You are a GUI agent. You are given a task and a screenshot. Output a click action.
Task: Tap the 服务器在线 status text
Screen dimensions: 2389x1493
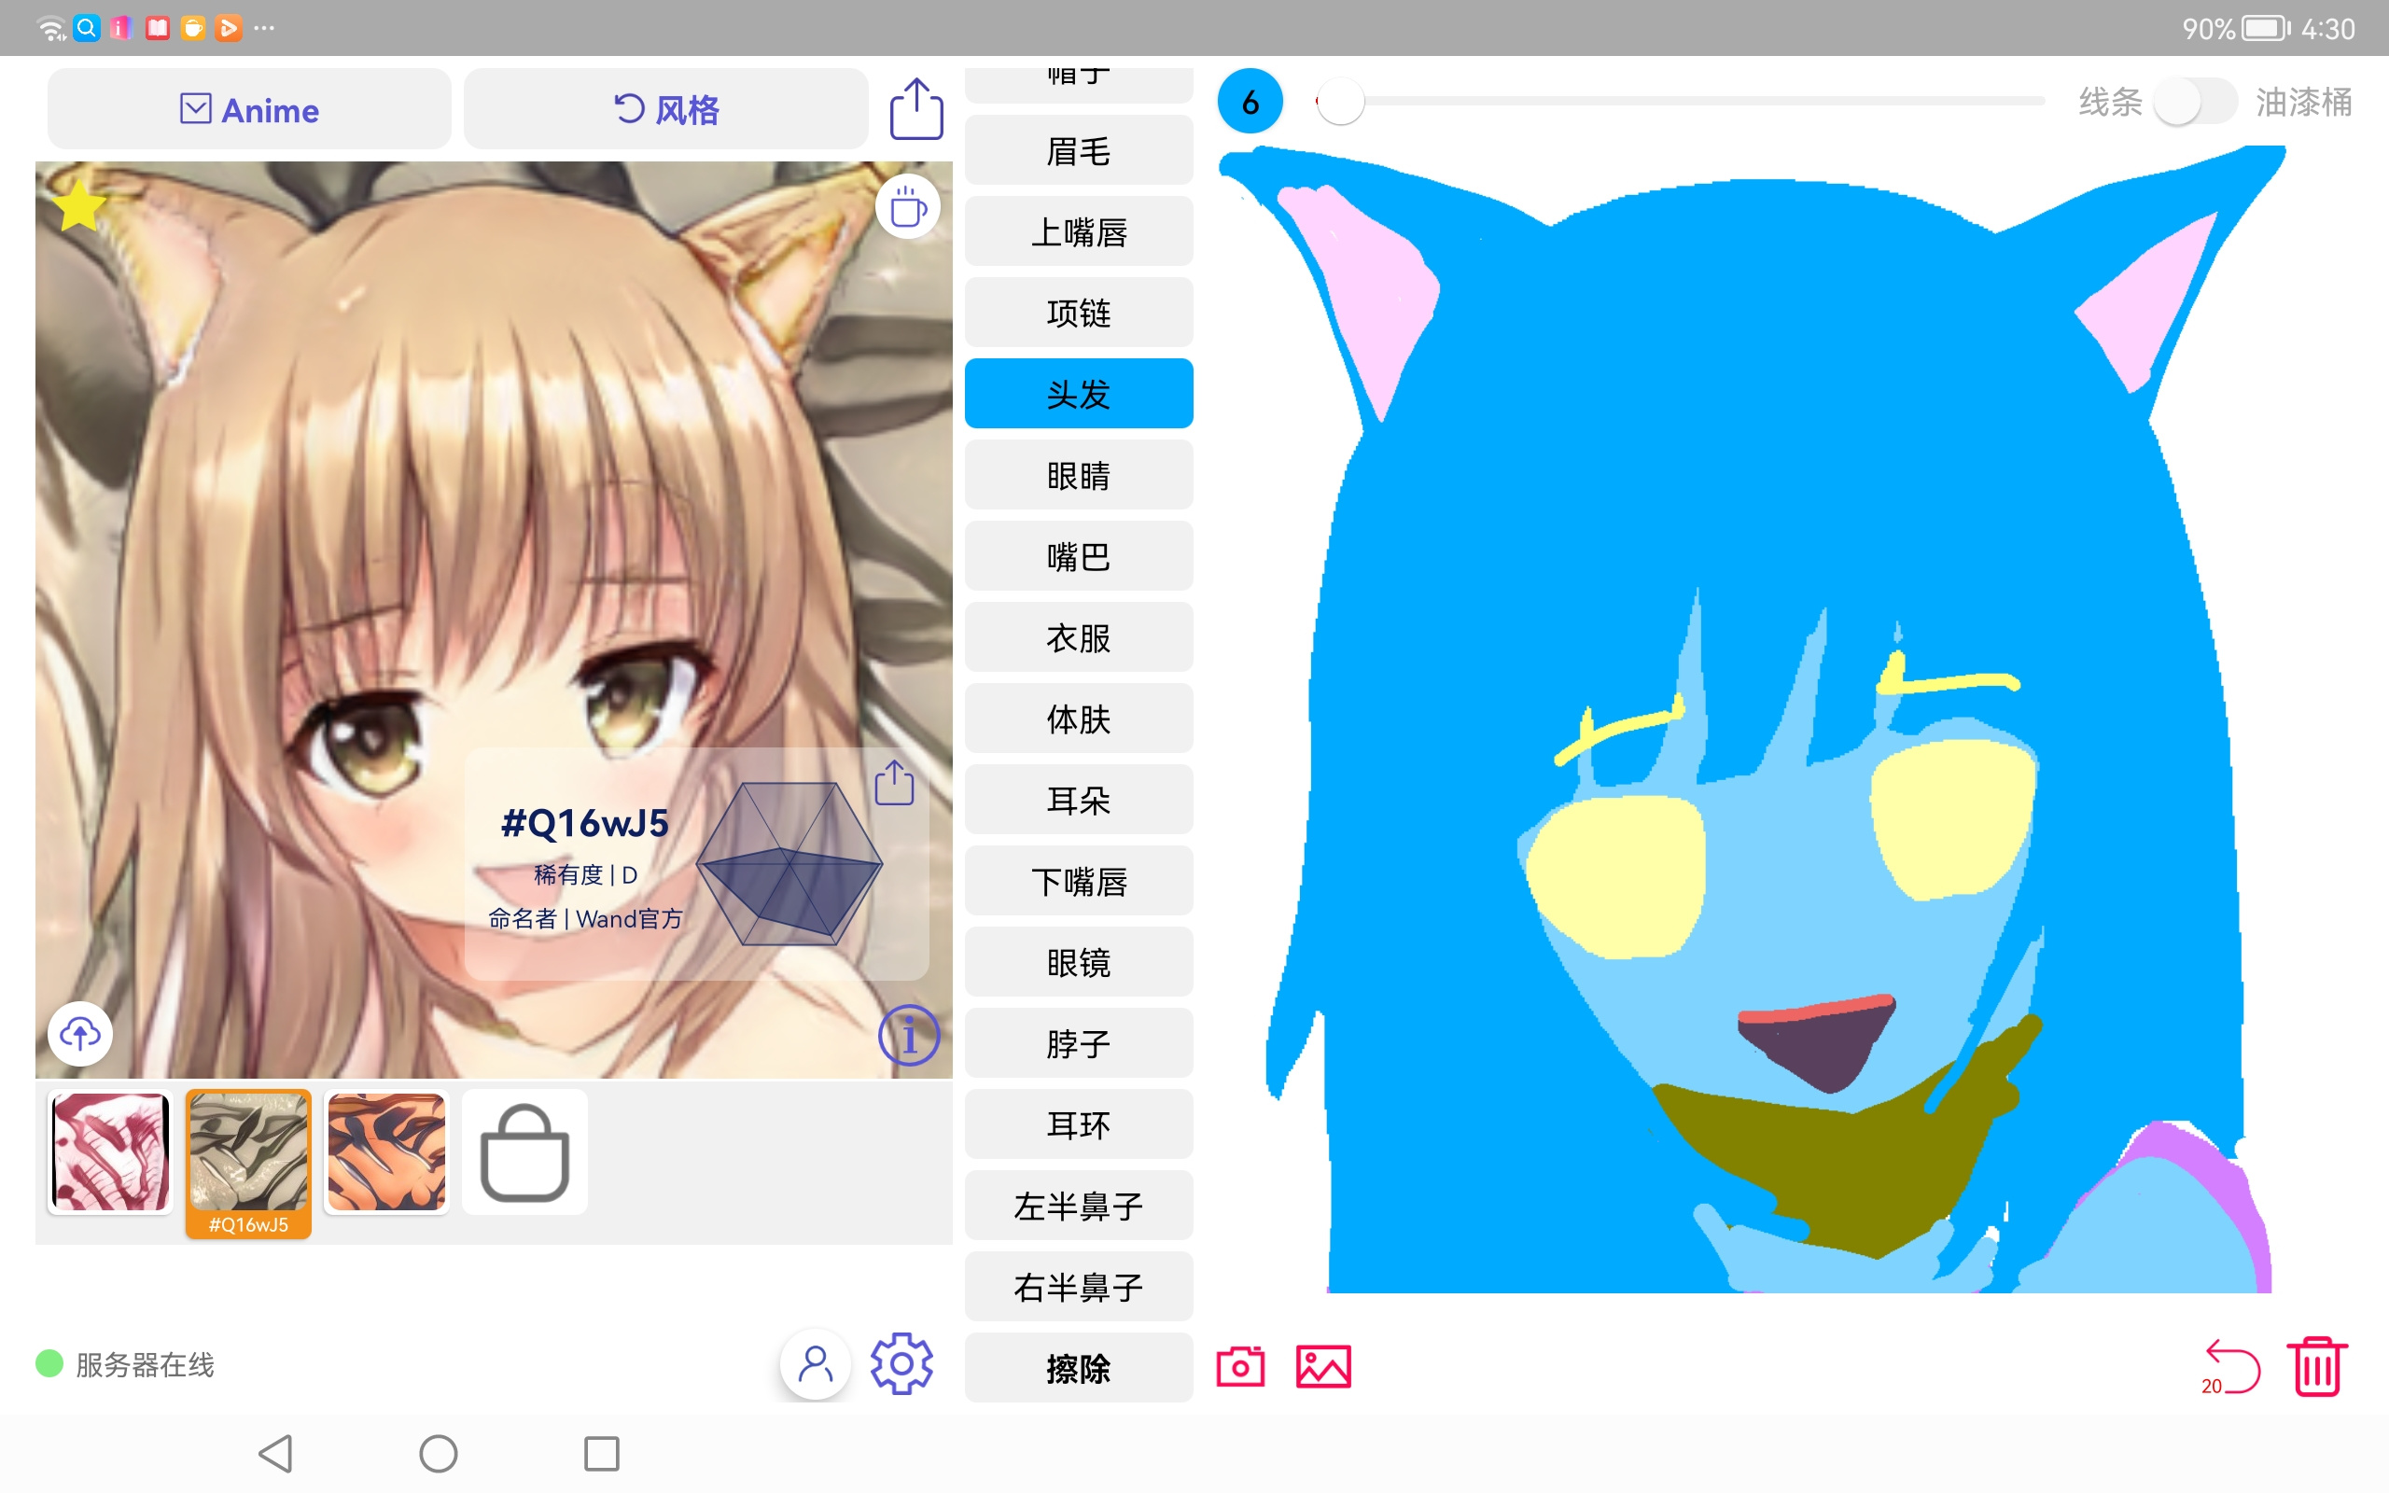pyautogui.click(x=146, y=1364)
